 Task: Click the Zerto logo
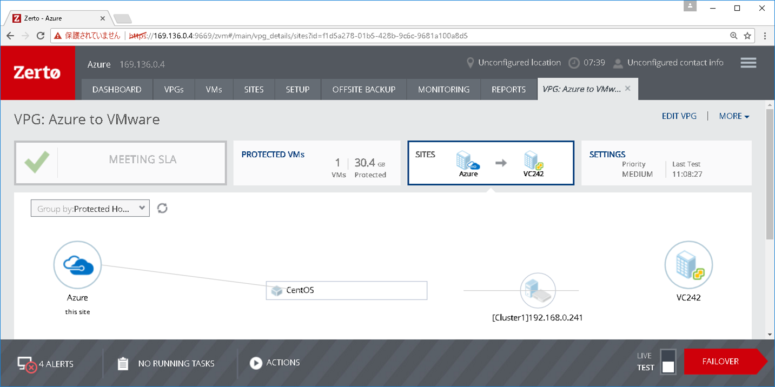click(37, 72)
